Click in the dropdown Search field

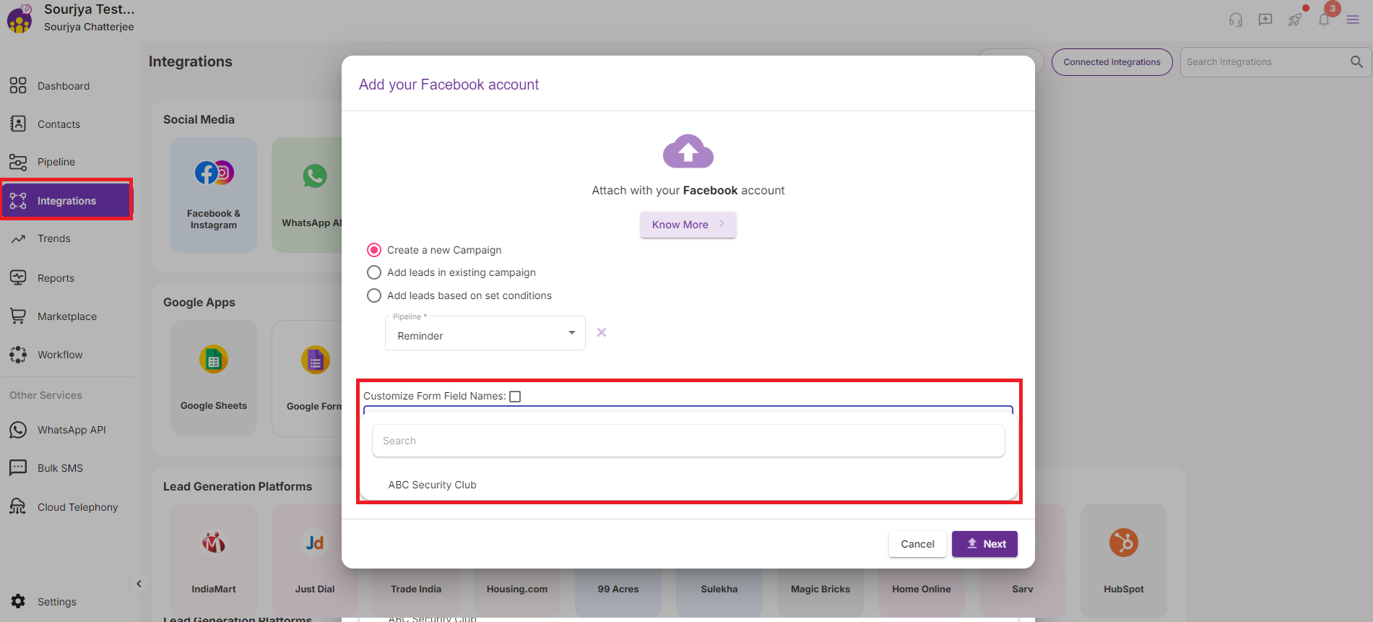pyautogui.click(x=688, y=441)
